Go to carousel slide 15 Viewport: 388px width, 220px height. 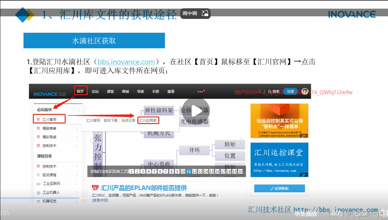click(x=212, y=171)
